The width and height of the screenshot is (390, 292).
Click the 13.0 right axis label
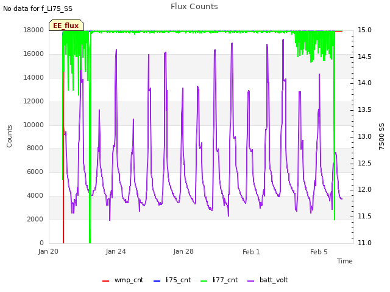pyautogui.click(x=364, y=136)
